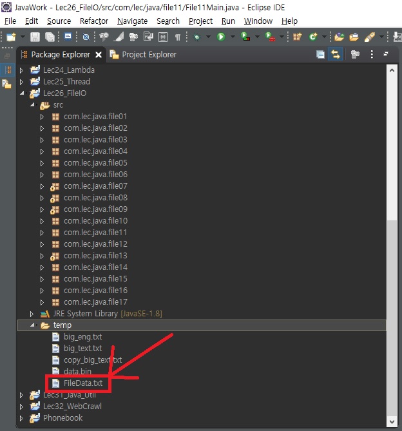This screenshot has width=402, height=431.
Task: Click the scrollbar up arrow
Action: point(392,70)
